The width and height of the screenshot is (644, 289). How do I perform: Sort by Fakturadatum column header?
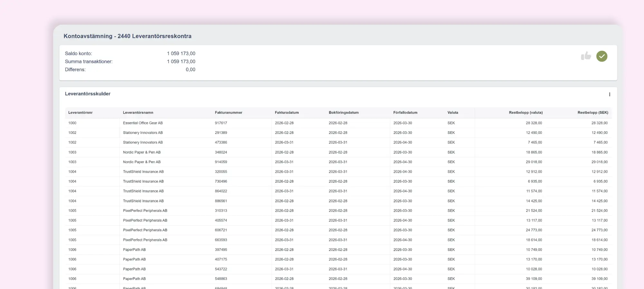287,113
